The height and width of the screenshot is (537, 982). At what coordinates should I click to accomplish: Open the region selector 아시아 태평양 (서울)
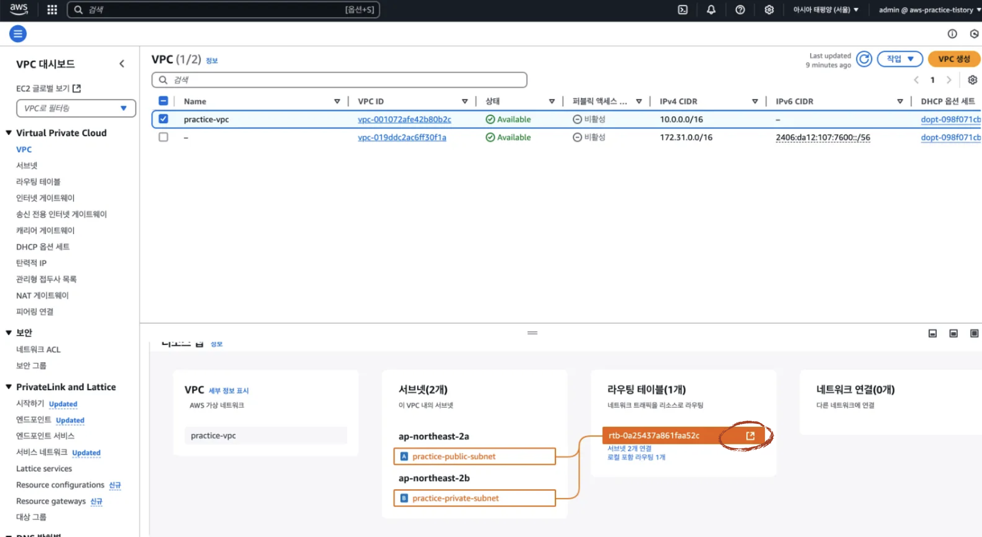pos(826,10)
